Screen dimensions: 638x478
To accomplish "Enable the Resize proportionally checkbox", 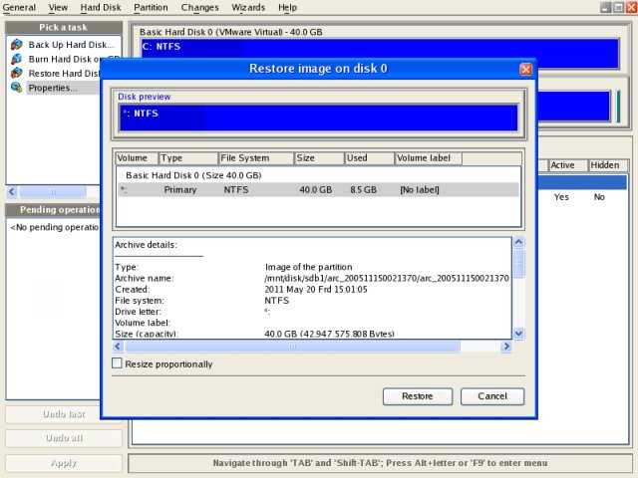I will click(118, 363).
